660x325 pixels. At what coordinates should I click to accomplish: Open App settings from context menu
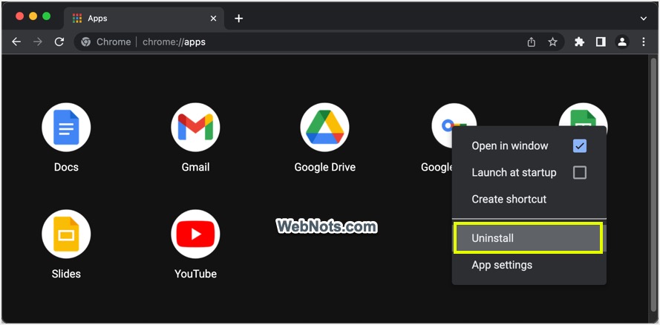(529, 265)
